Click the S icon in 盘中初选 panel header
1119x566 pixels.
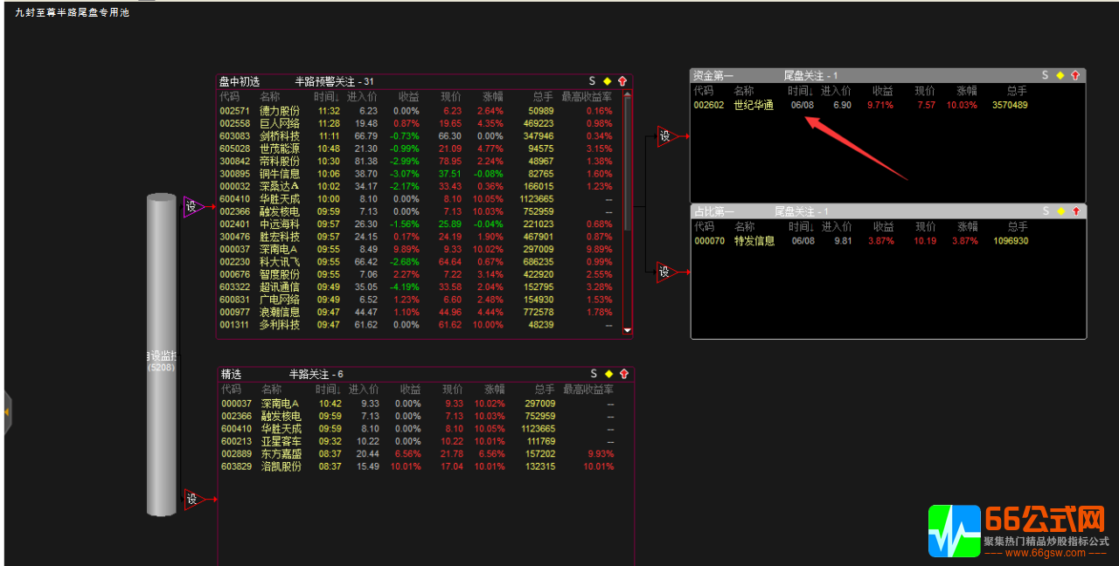pos(592,81)
